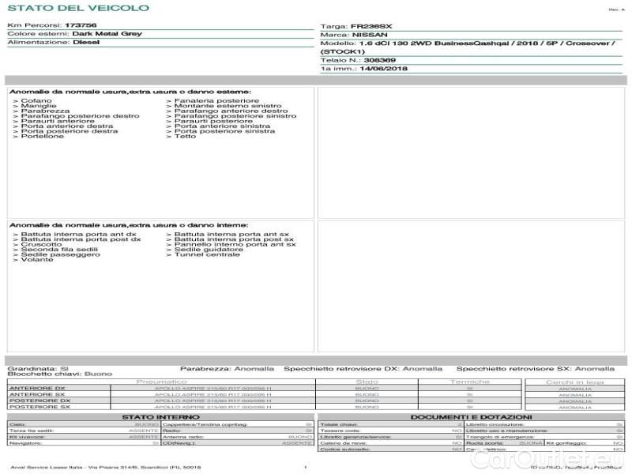The width and height of the screenshot is (632, 474).
Task: Click the 'Antenna radio' row
Action: point(238,437)
